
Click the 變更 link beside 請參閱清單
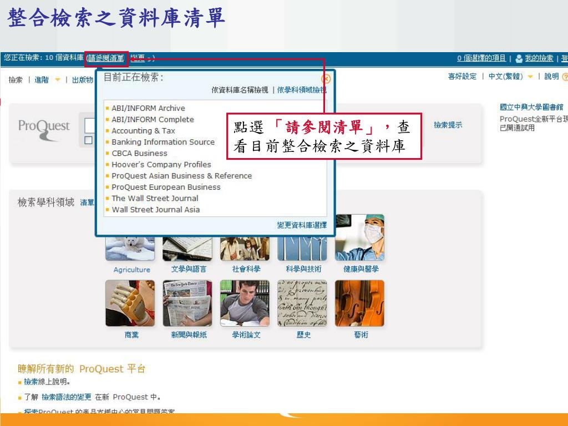coord(138,58)
